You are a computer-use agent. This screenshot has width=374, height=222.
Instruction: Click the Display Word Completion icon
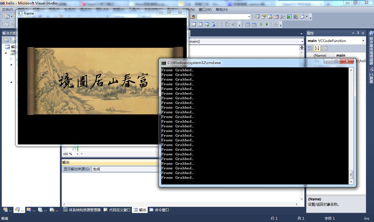213,24
